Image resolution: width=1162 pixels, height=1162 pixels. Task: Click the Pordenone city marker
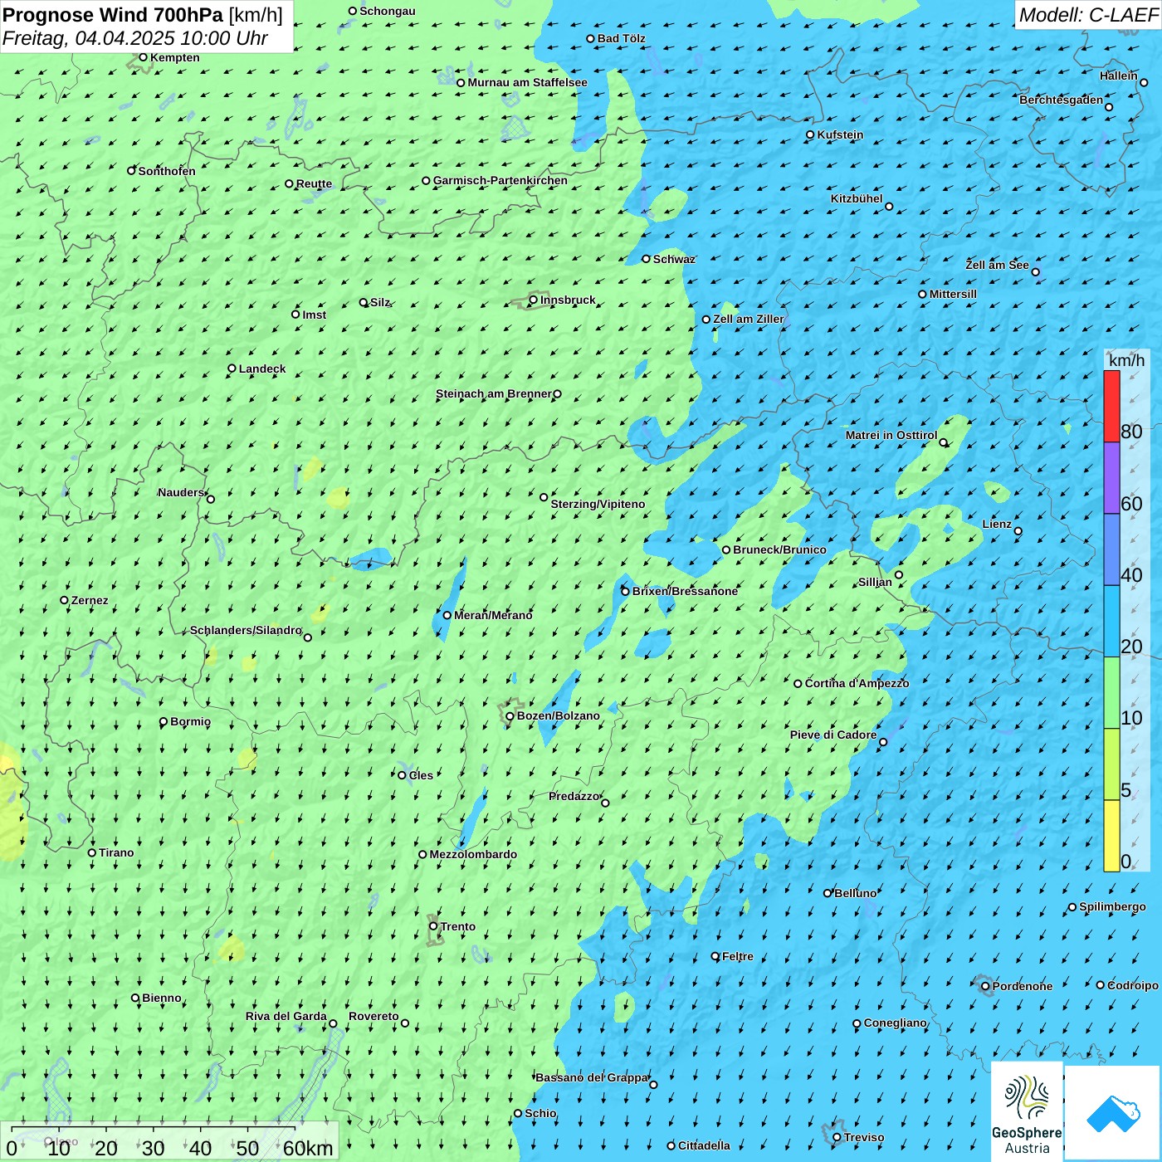click(985, 986)
